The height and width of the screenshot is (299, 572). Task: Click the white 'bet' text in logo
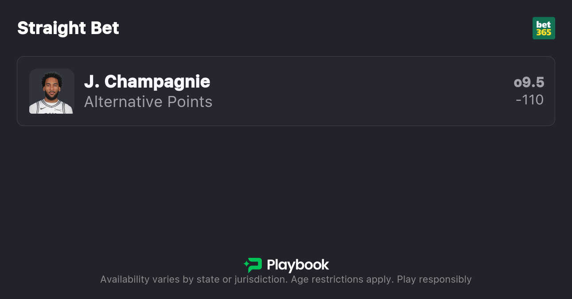[x=544, y=24]
